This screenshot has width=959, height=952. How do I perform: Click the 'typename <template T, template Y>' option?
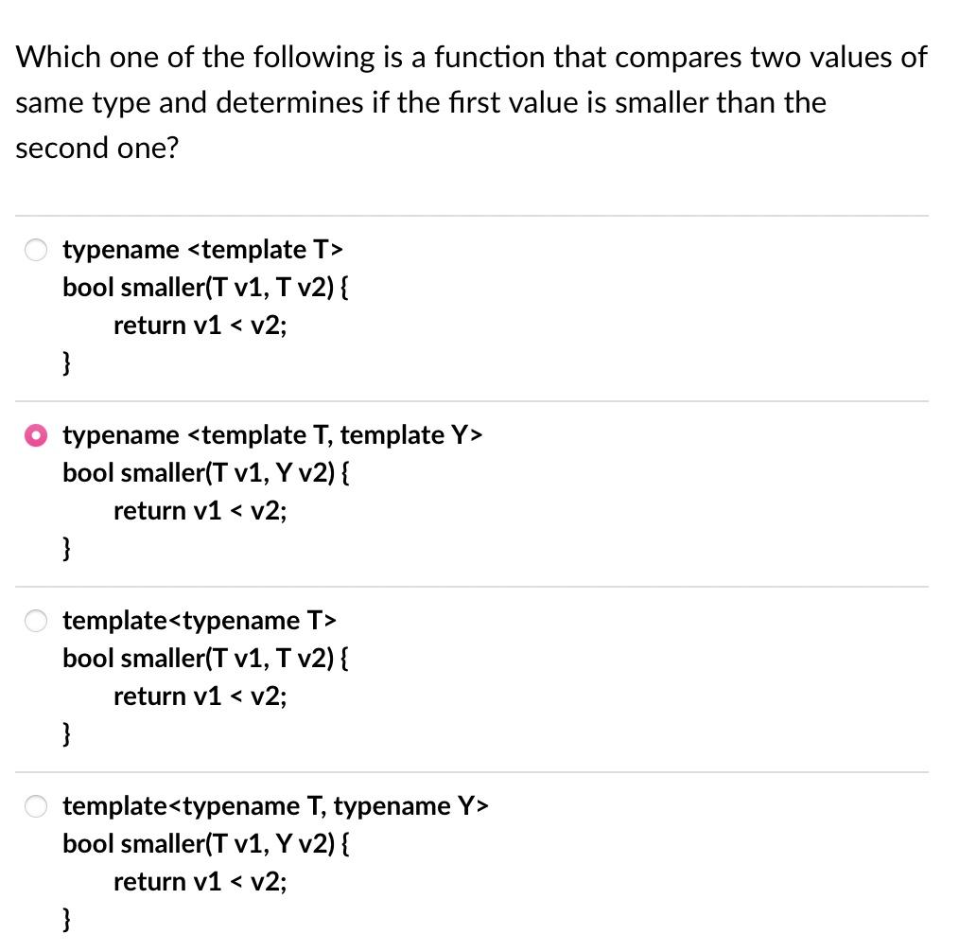pyautogui.click(x=272, y=435)
